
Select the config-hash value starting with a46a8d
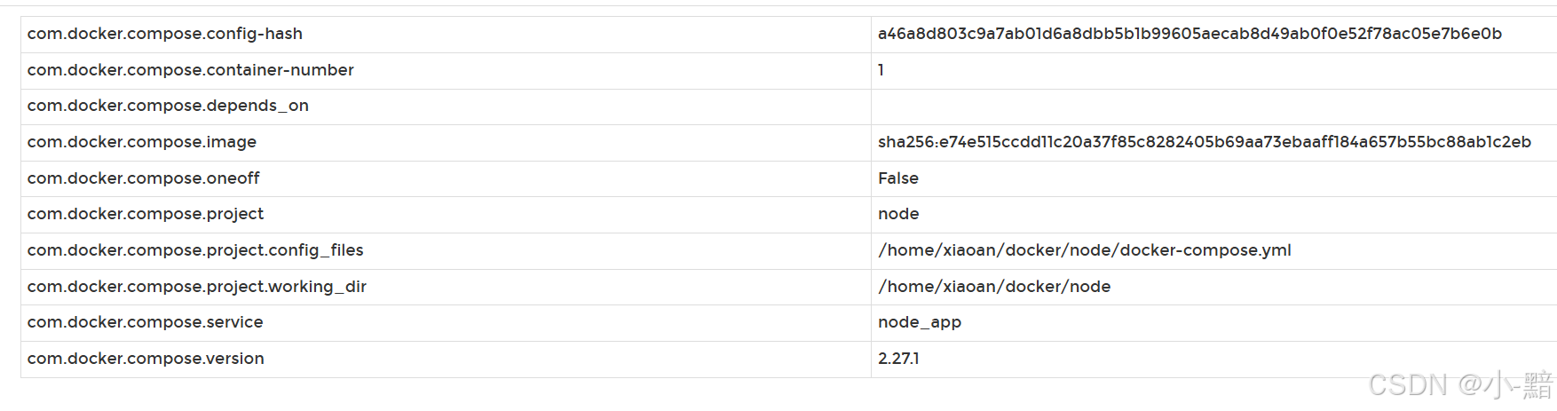click(x=1189, y=34)
